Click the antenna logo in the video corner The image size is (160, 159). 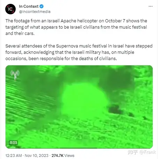pos(15,75)
